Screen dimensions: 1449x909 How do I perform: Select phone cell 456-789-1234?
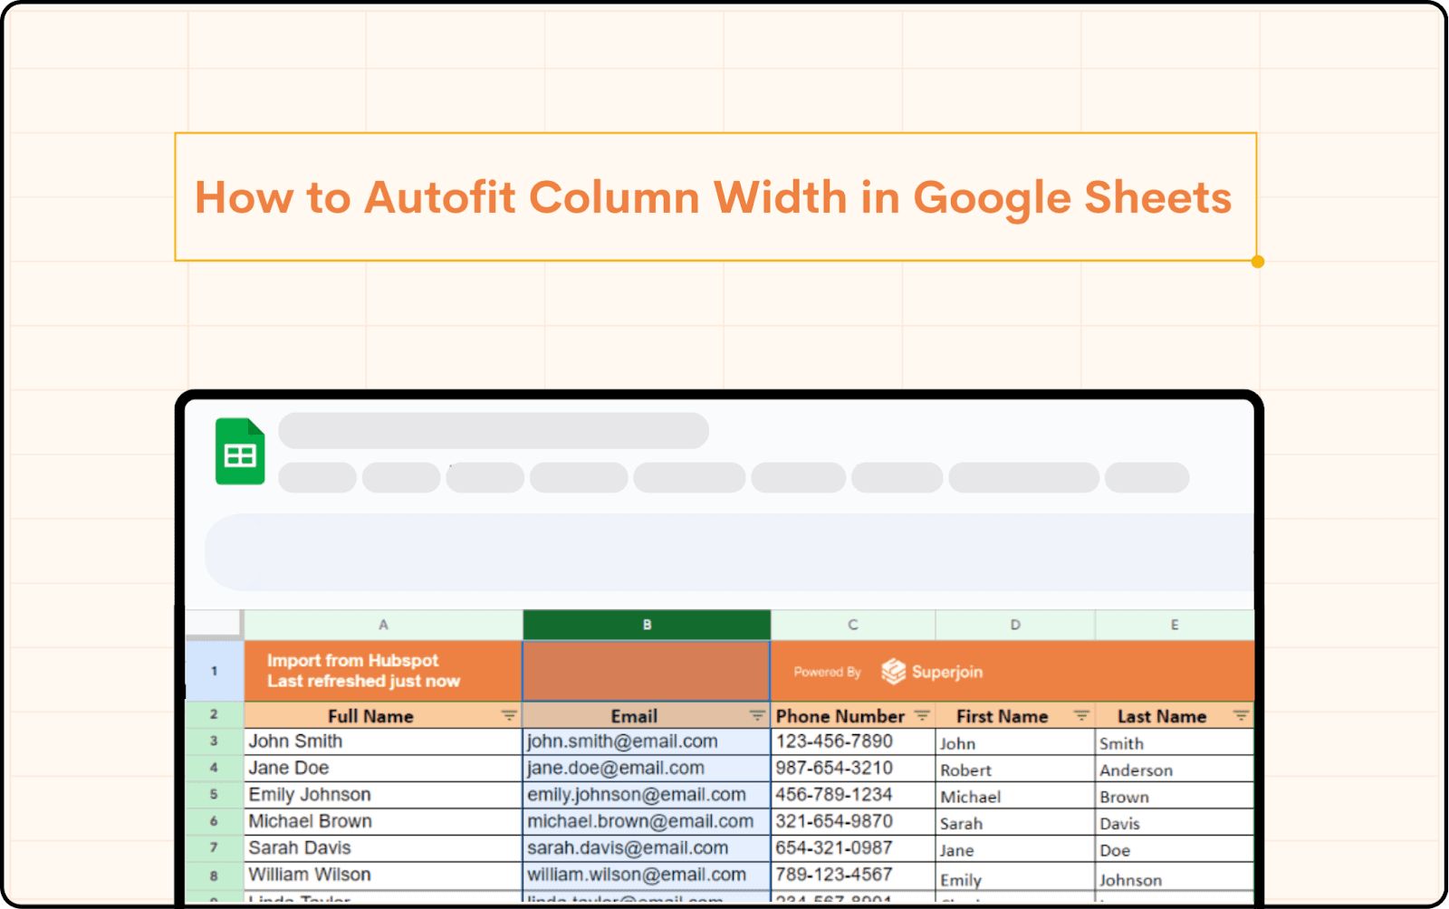pos(853,795)
